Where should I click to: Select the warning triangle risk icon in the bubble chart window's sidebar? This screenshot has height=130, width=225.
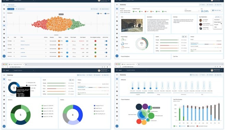[117, 96]
